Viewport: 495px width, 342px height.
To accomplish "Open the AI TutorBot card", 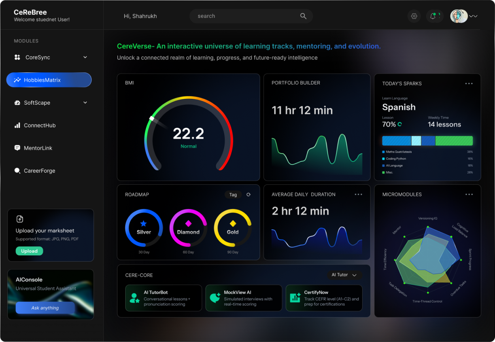I will point(163,298).
